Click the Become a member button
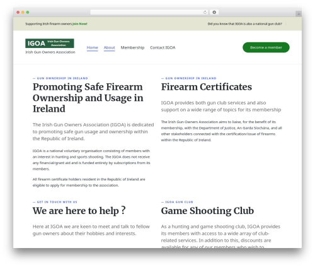This screenshot has height=267, width=315. point(266,47)
